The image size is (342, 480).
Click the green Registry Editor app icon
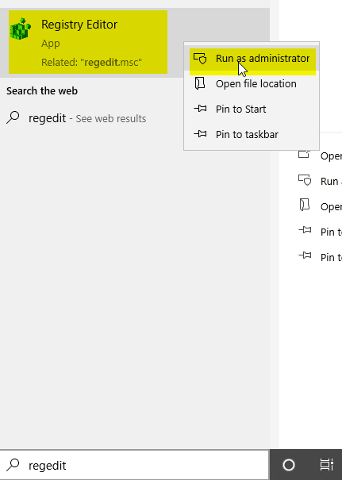[21, 29]
